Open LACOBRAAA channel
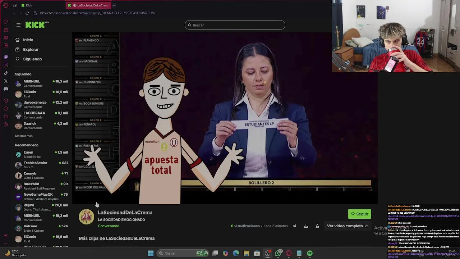Viewport: 460px width, 259px height. point(41,115)
